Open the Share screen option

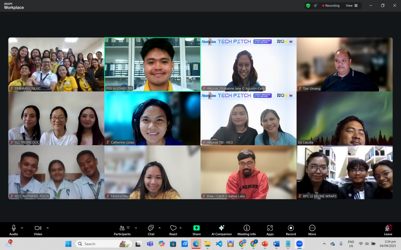(196, 230)
